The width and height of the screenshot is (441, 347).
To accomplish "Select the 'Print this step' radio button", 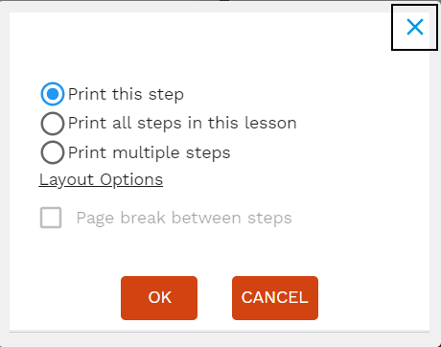I will point(53,94).
